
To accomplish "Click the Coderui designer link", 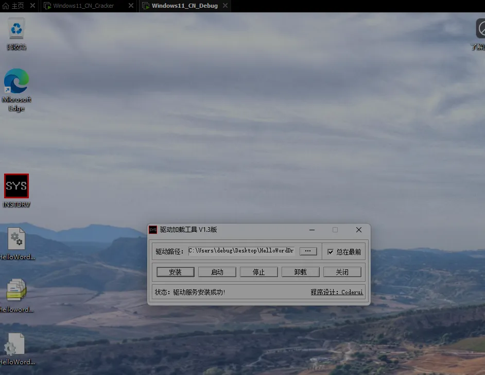I will (x=351, y=292).
